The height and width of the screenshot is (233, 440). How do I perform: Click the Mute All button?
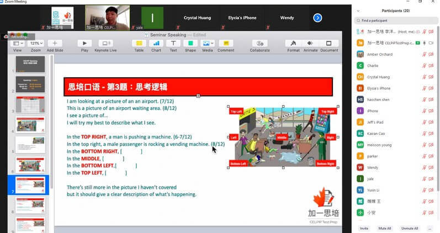coord(384,228)
